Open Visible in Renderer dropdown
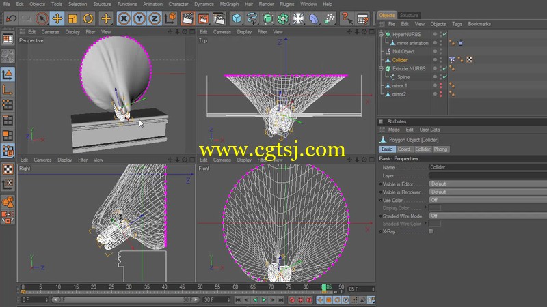Image resolution: width=547 pixels, height=307 pixels. coord(488,192)
